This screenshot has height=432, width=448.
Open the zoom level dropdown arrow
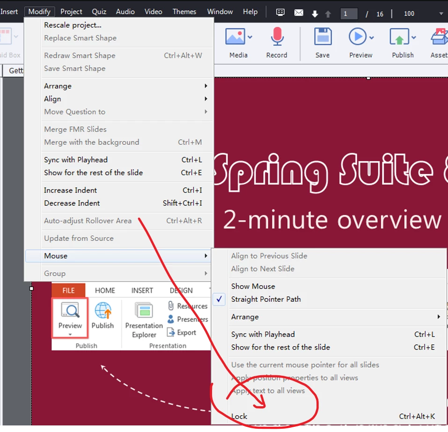[x=441, y=14]
